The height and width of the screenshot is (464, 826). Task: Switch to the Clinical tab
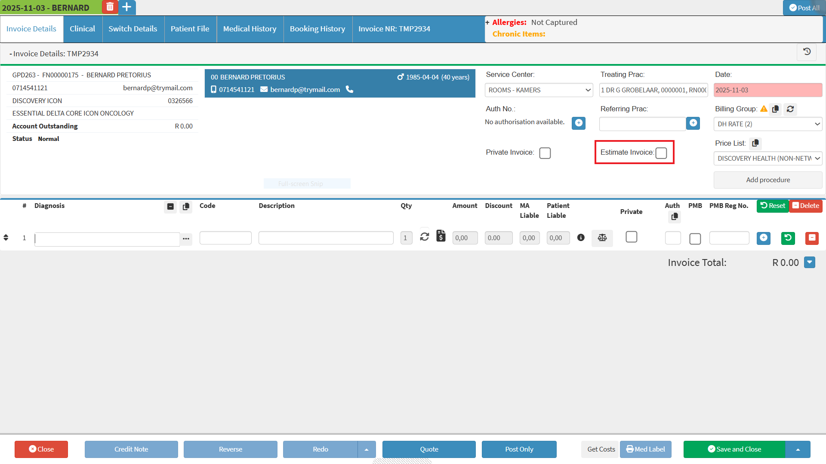[x=82, y=29]
